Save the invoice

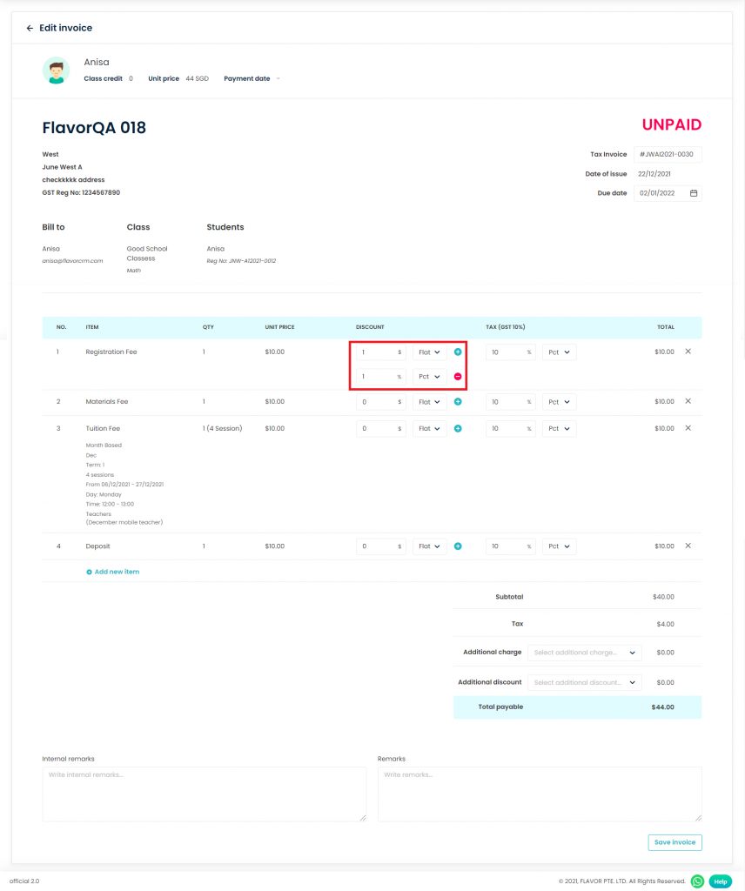click(x=675, y=842)
